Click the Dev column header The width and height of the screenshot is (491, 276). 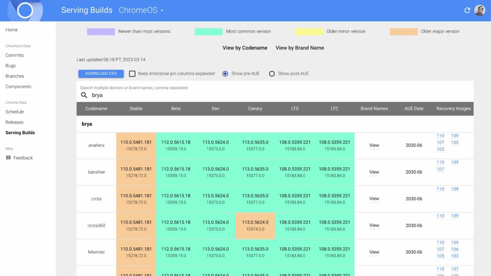coord(216,109)
